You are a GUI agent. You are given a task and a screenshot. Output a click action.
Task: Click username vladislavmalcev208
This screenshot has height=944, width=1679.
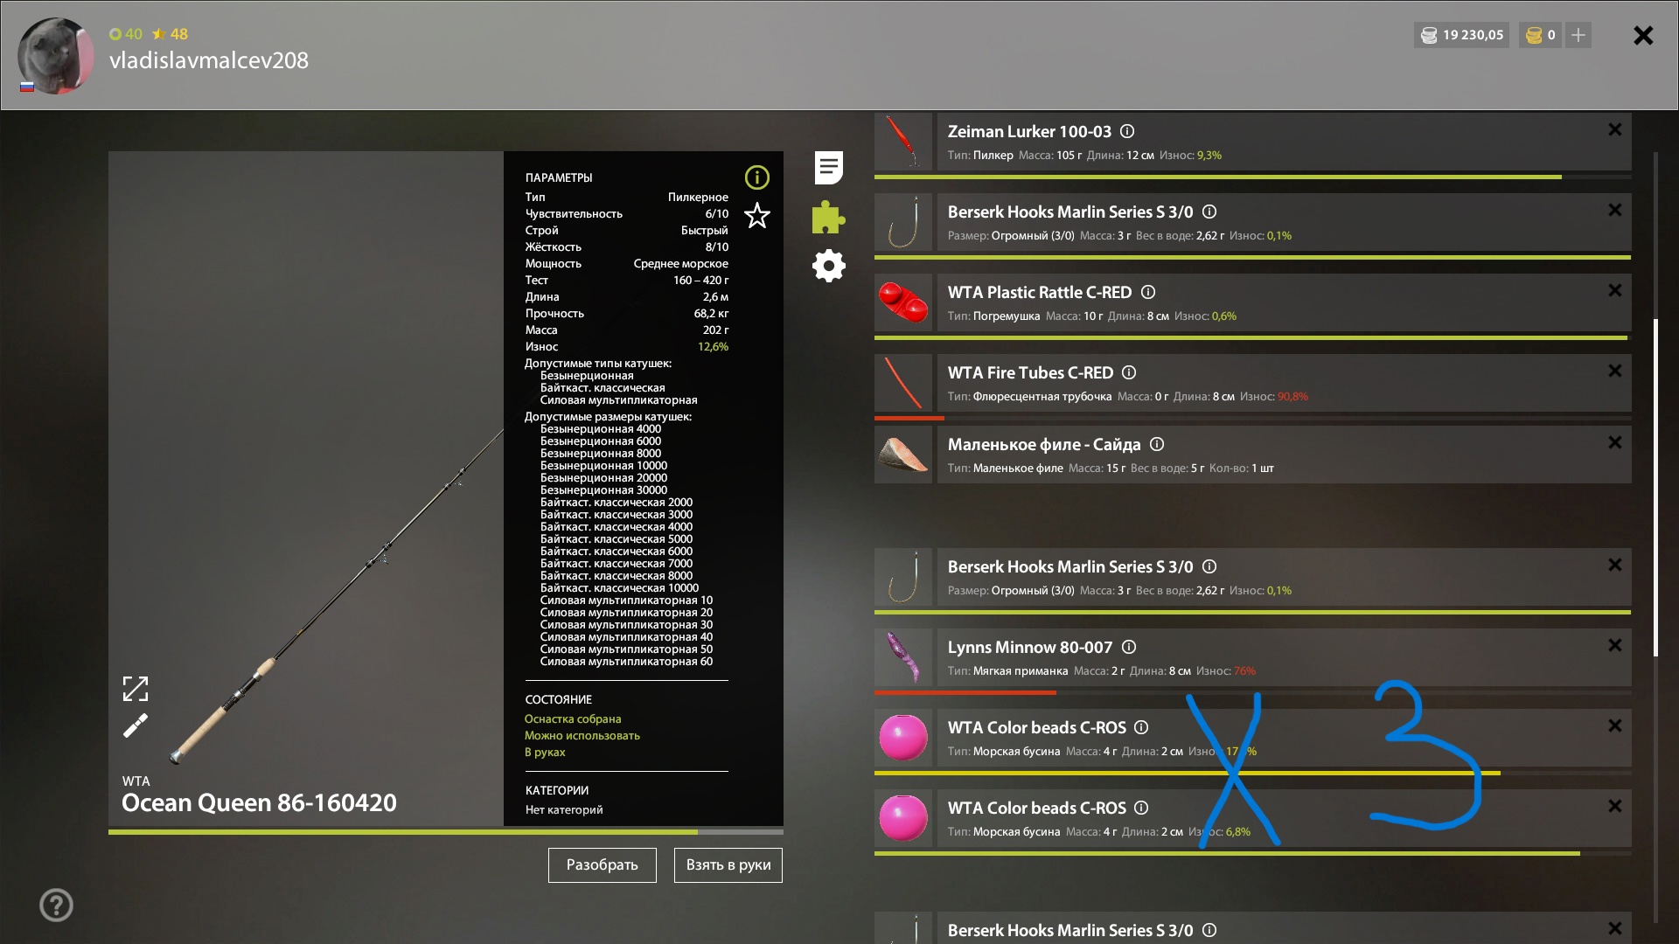point(209,60)
